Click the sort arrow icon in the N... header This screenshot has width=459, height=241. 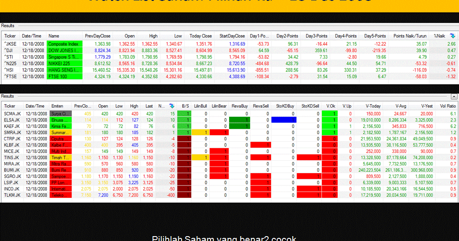pos(172,106)
